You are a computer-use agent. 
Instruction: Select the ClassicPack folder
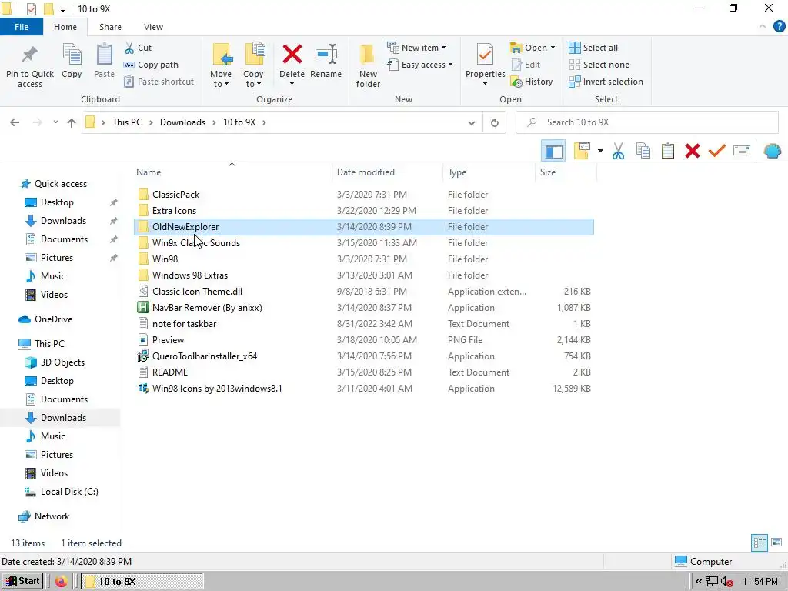364,195
